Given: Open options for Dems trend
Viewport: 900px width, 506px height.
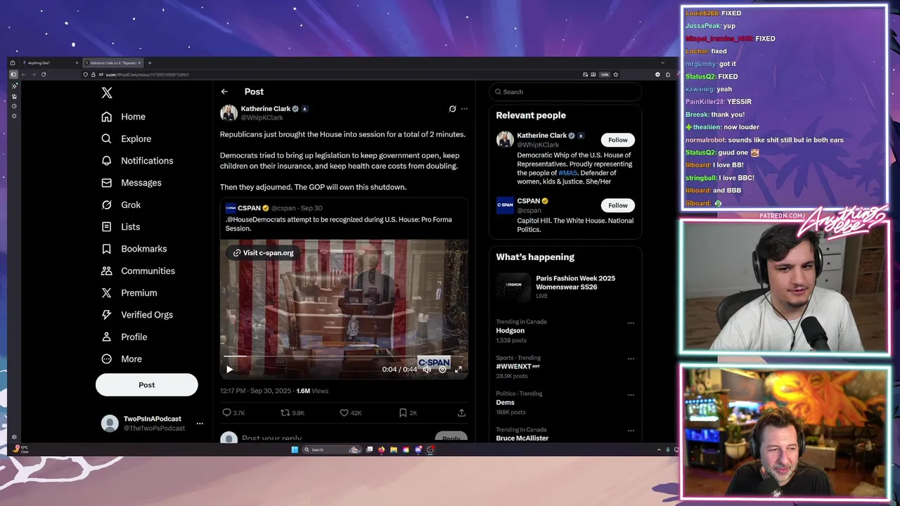Looking at the screenshot, I should (631, 396).
